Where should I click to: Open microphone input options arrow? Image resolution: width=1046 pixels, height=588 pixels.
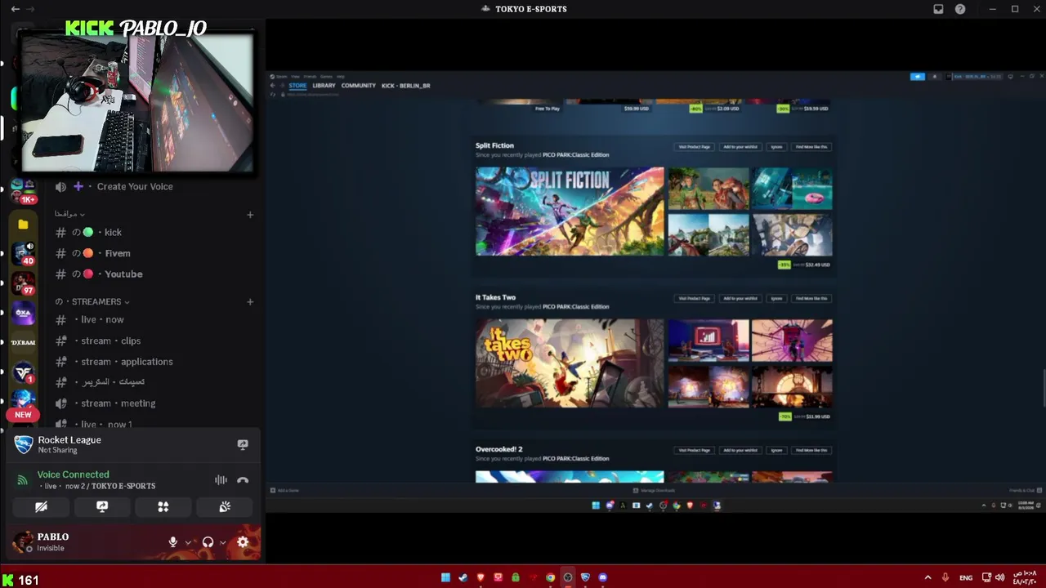coord(188,542)
